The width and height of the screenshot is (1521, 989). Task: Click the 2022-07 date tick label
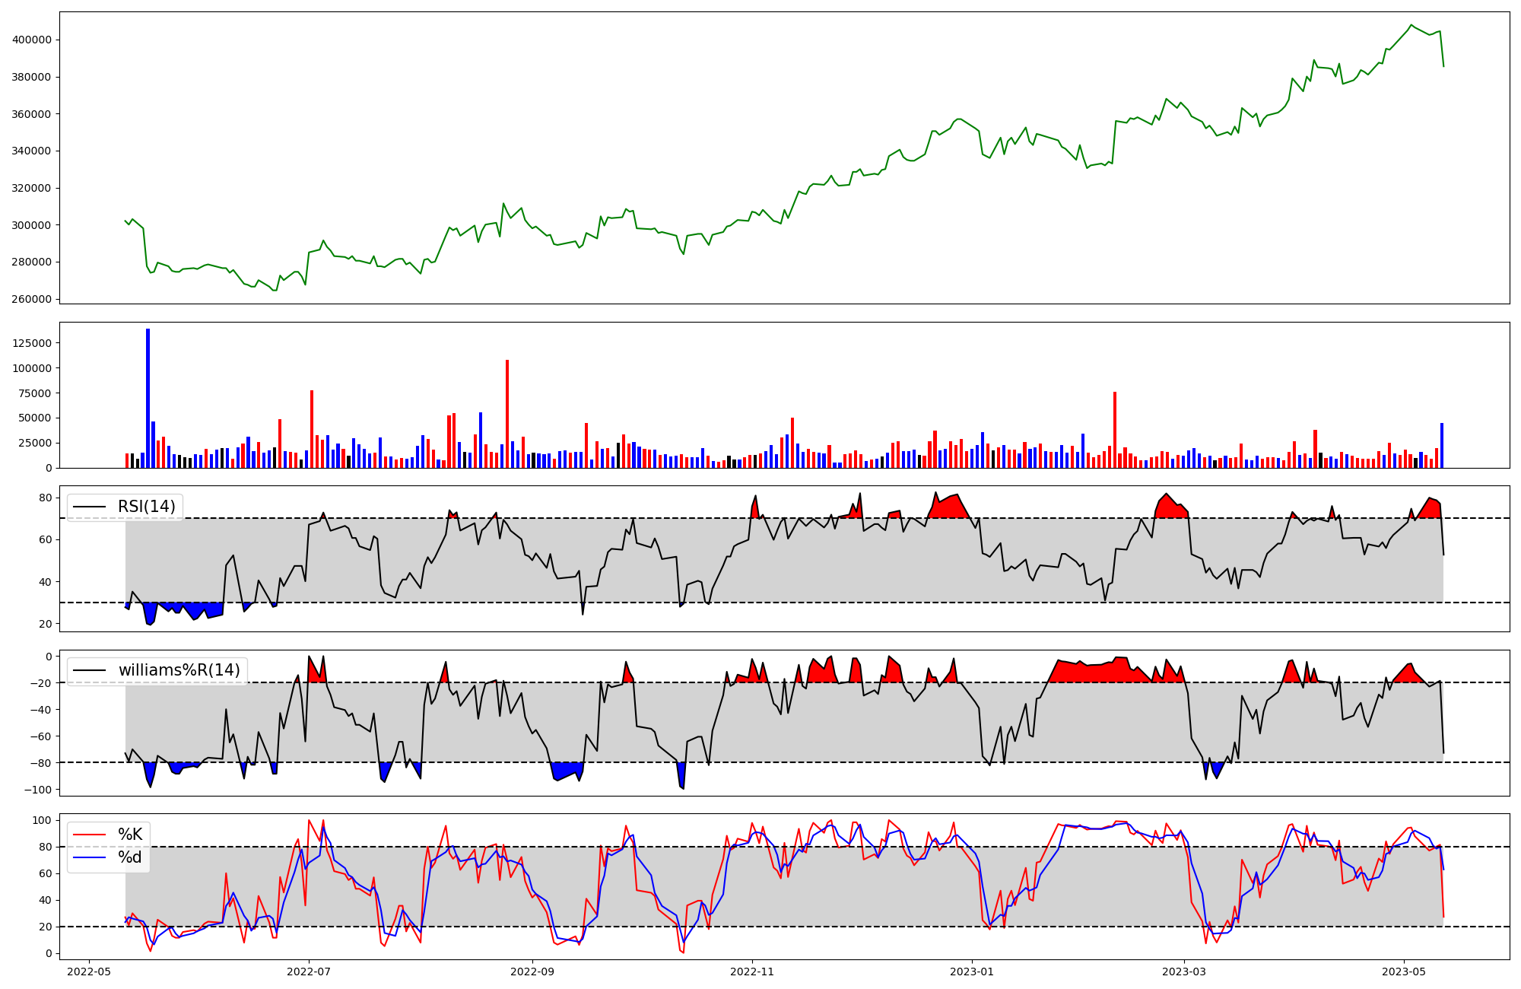[x=310, y=972]
